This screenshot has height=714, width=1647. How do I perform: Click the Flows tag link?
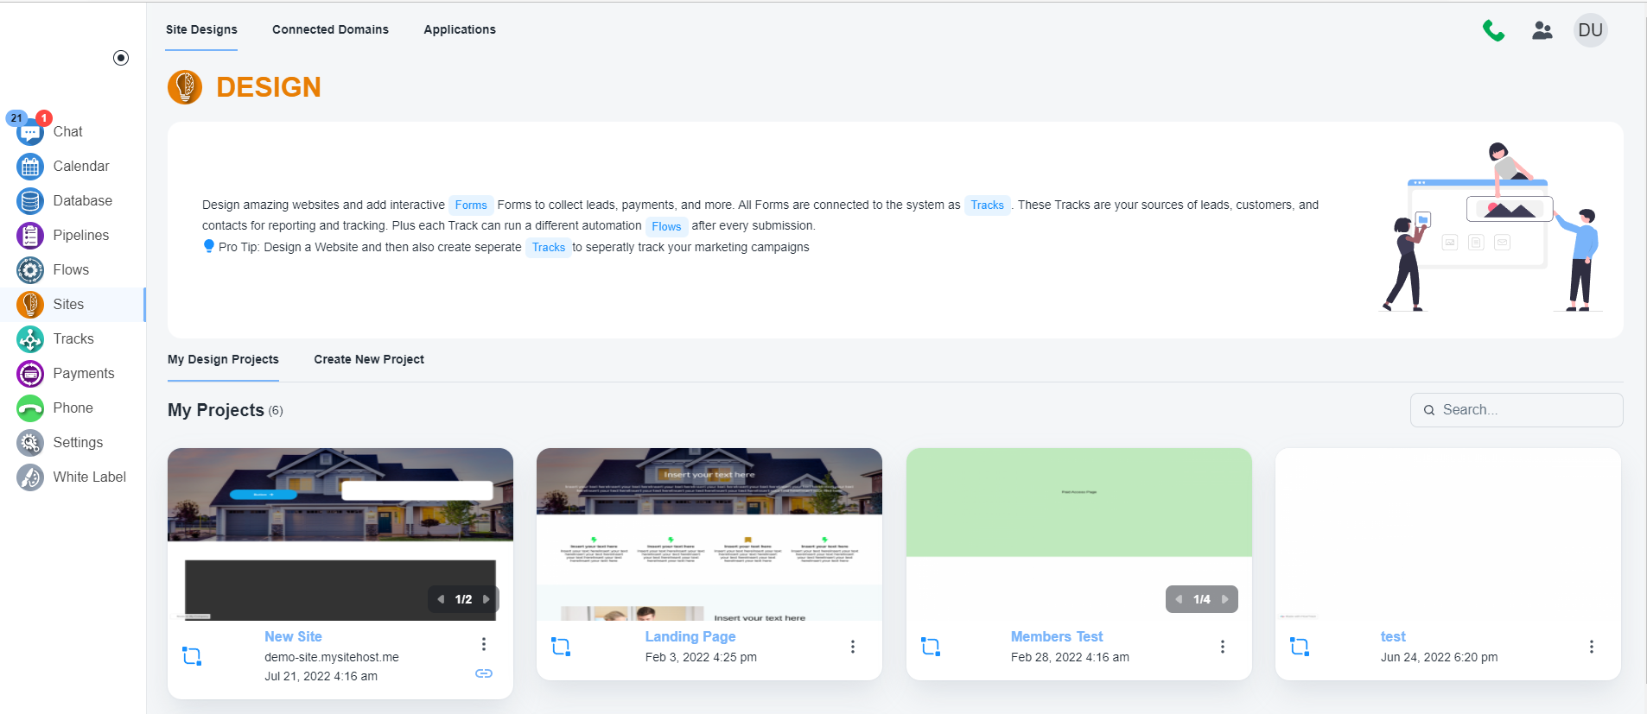coord(666,226)
